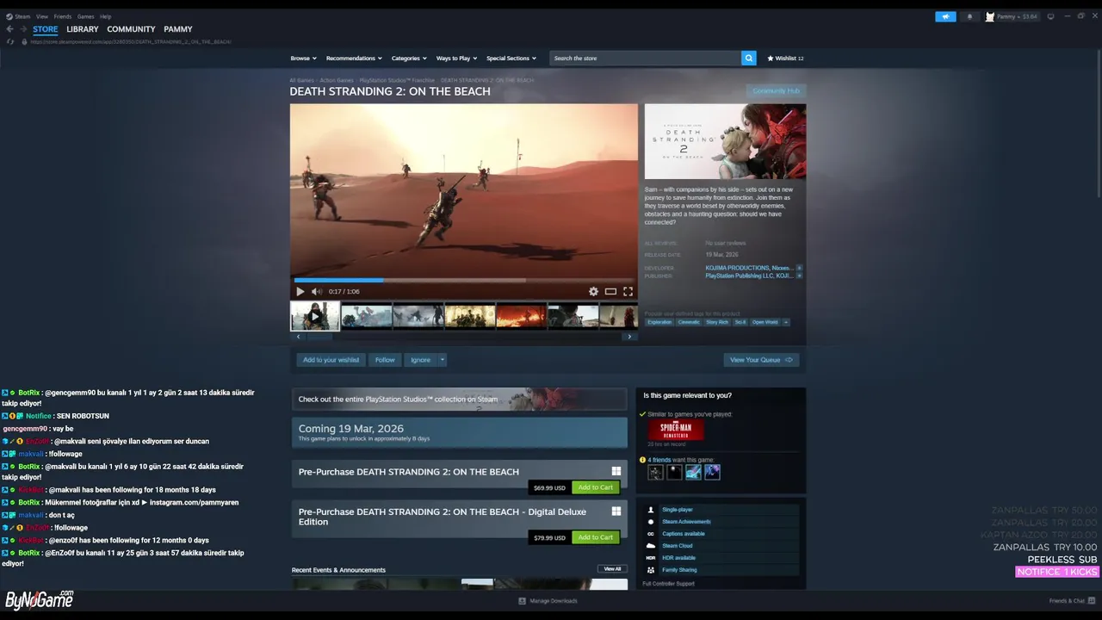The image size is (1102, 620).
Task: Open the View menu
Action: tap(41, 16)
